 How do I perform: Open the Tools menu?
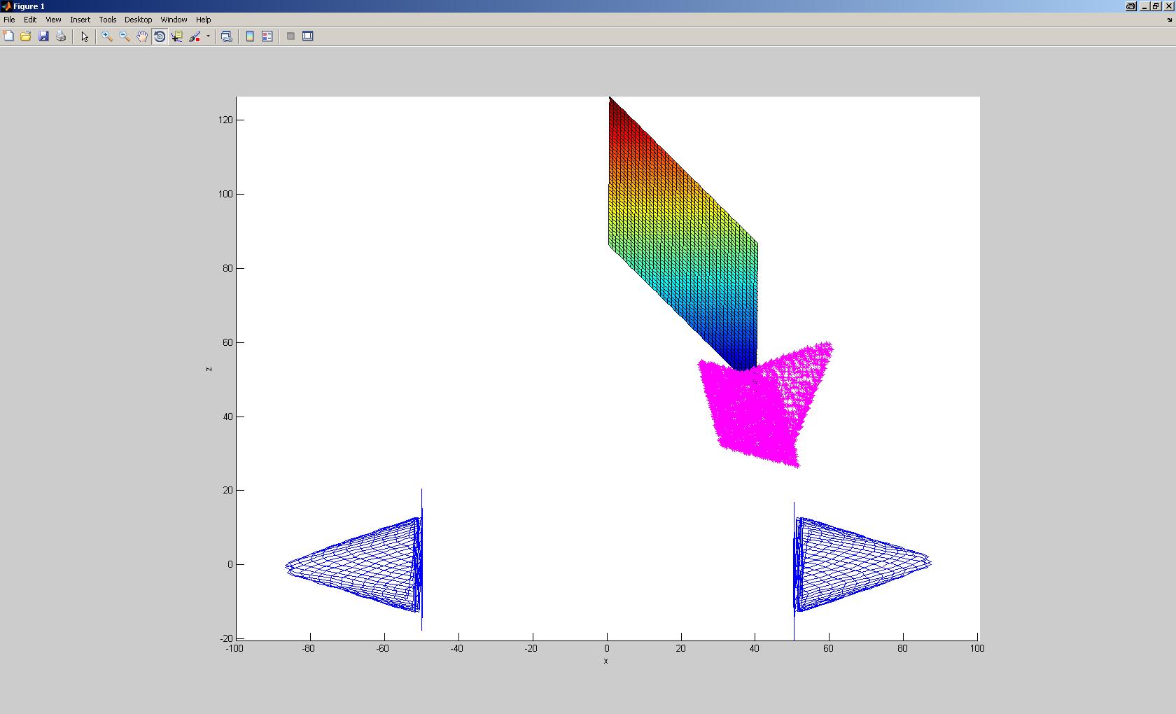click(x=107, y=20)
